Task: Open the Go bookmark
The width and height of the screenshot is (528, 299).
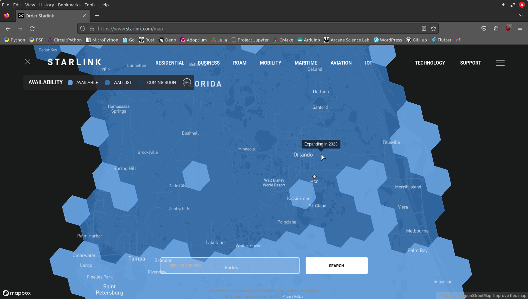Action: [129, 40]
